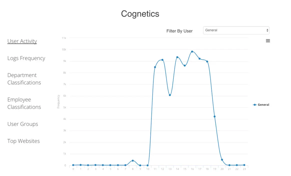This screenshot has width=291, height=176.
Task: Open the Top Websites section
Action: (x=23, y=141)
